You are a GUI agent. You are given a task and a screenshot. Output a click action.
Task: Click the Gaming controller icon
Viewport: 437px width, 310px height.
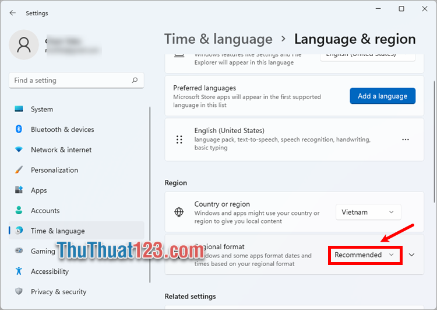point(19,250)
